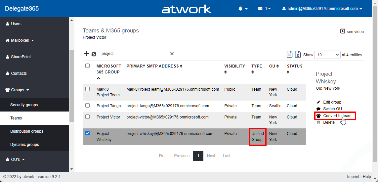
Task: Click Convert to team action
Action: point(337,116)
